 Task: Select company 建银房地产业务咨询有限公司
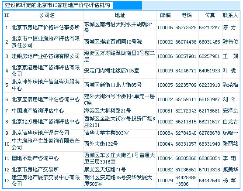46,56
